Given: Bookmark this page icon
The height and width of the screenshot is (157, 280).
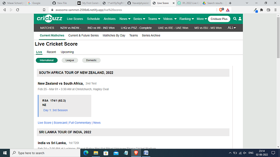Looking at the screenshot, I should coord(44,10).
